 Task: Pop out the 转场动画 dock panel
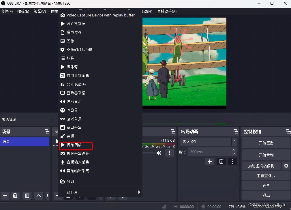pyautogui.click(x=236, y=132)
